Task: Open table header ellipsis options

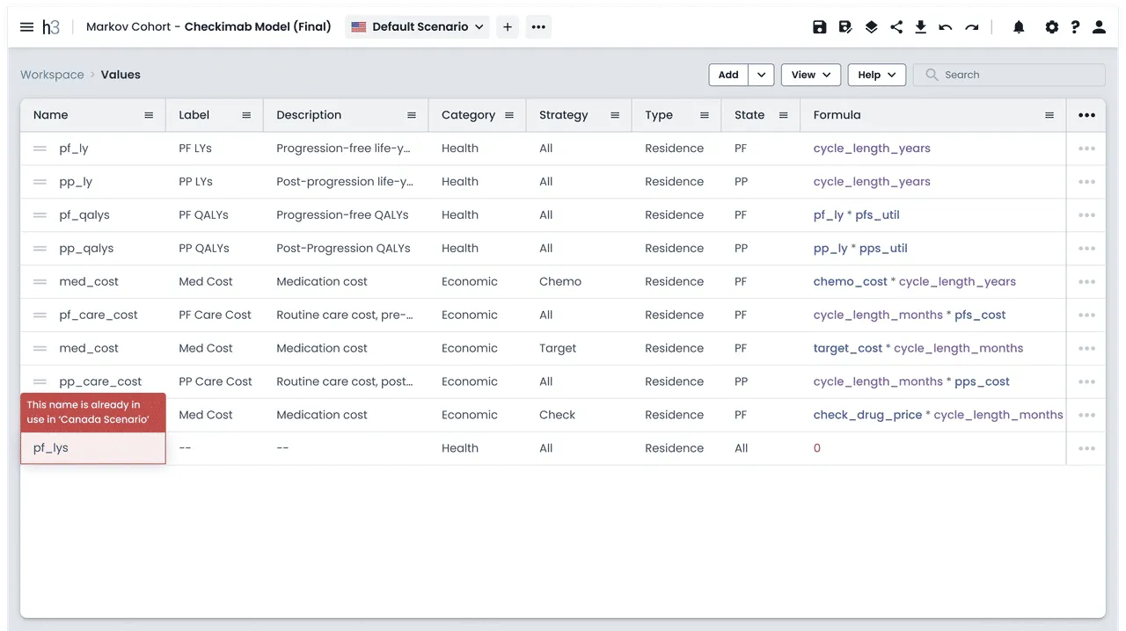Action: (1086, 115)
